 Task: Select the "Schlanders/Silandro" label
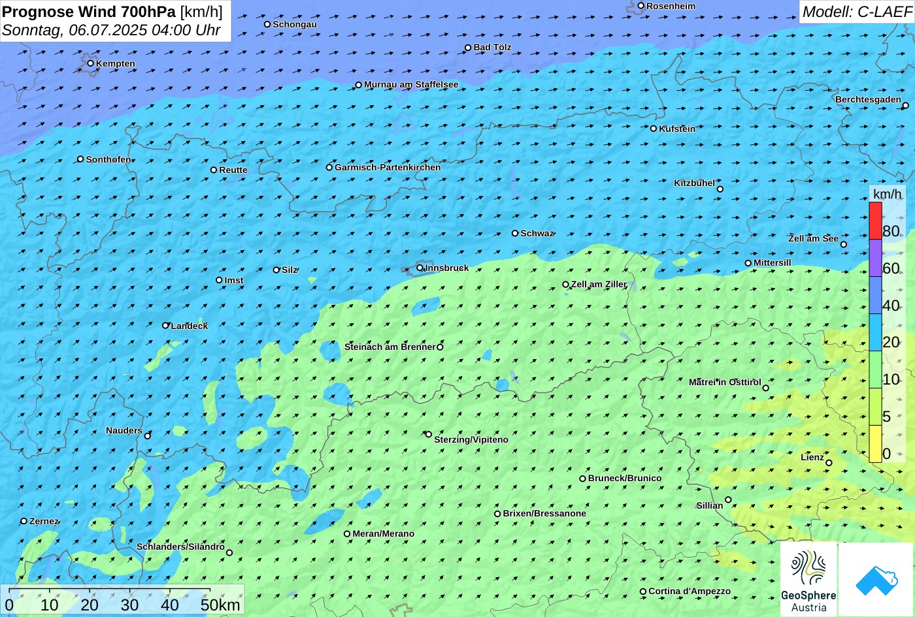[180, 546]
